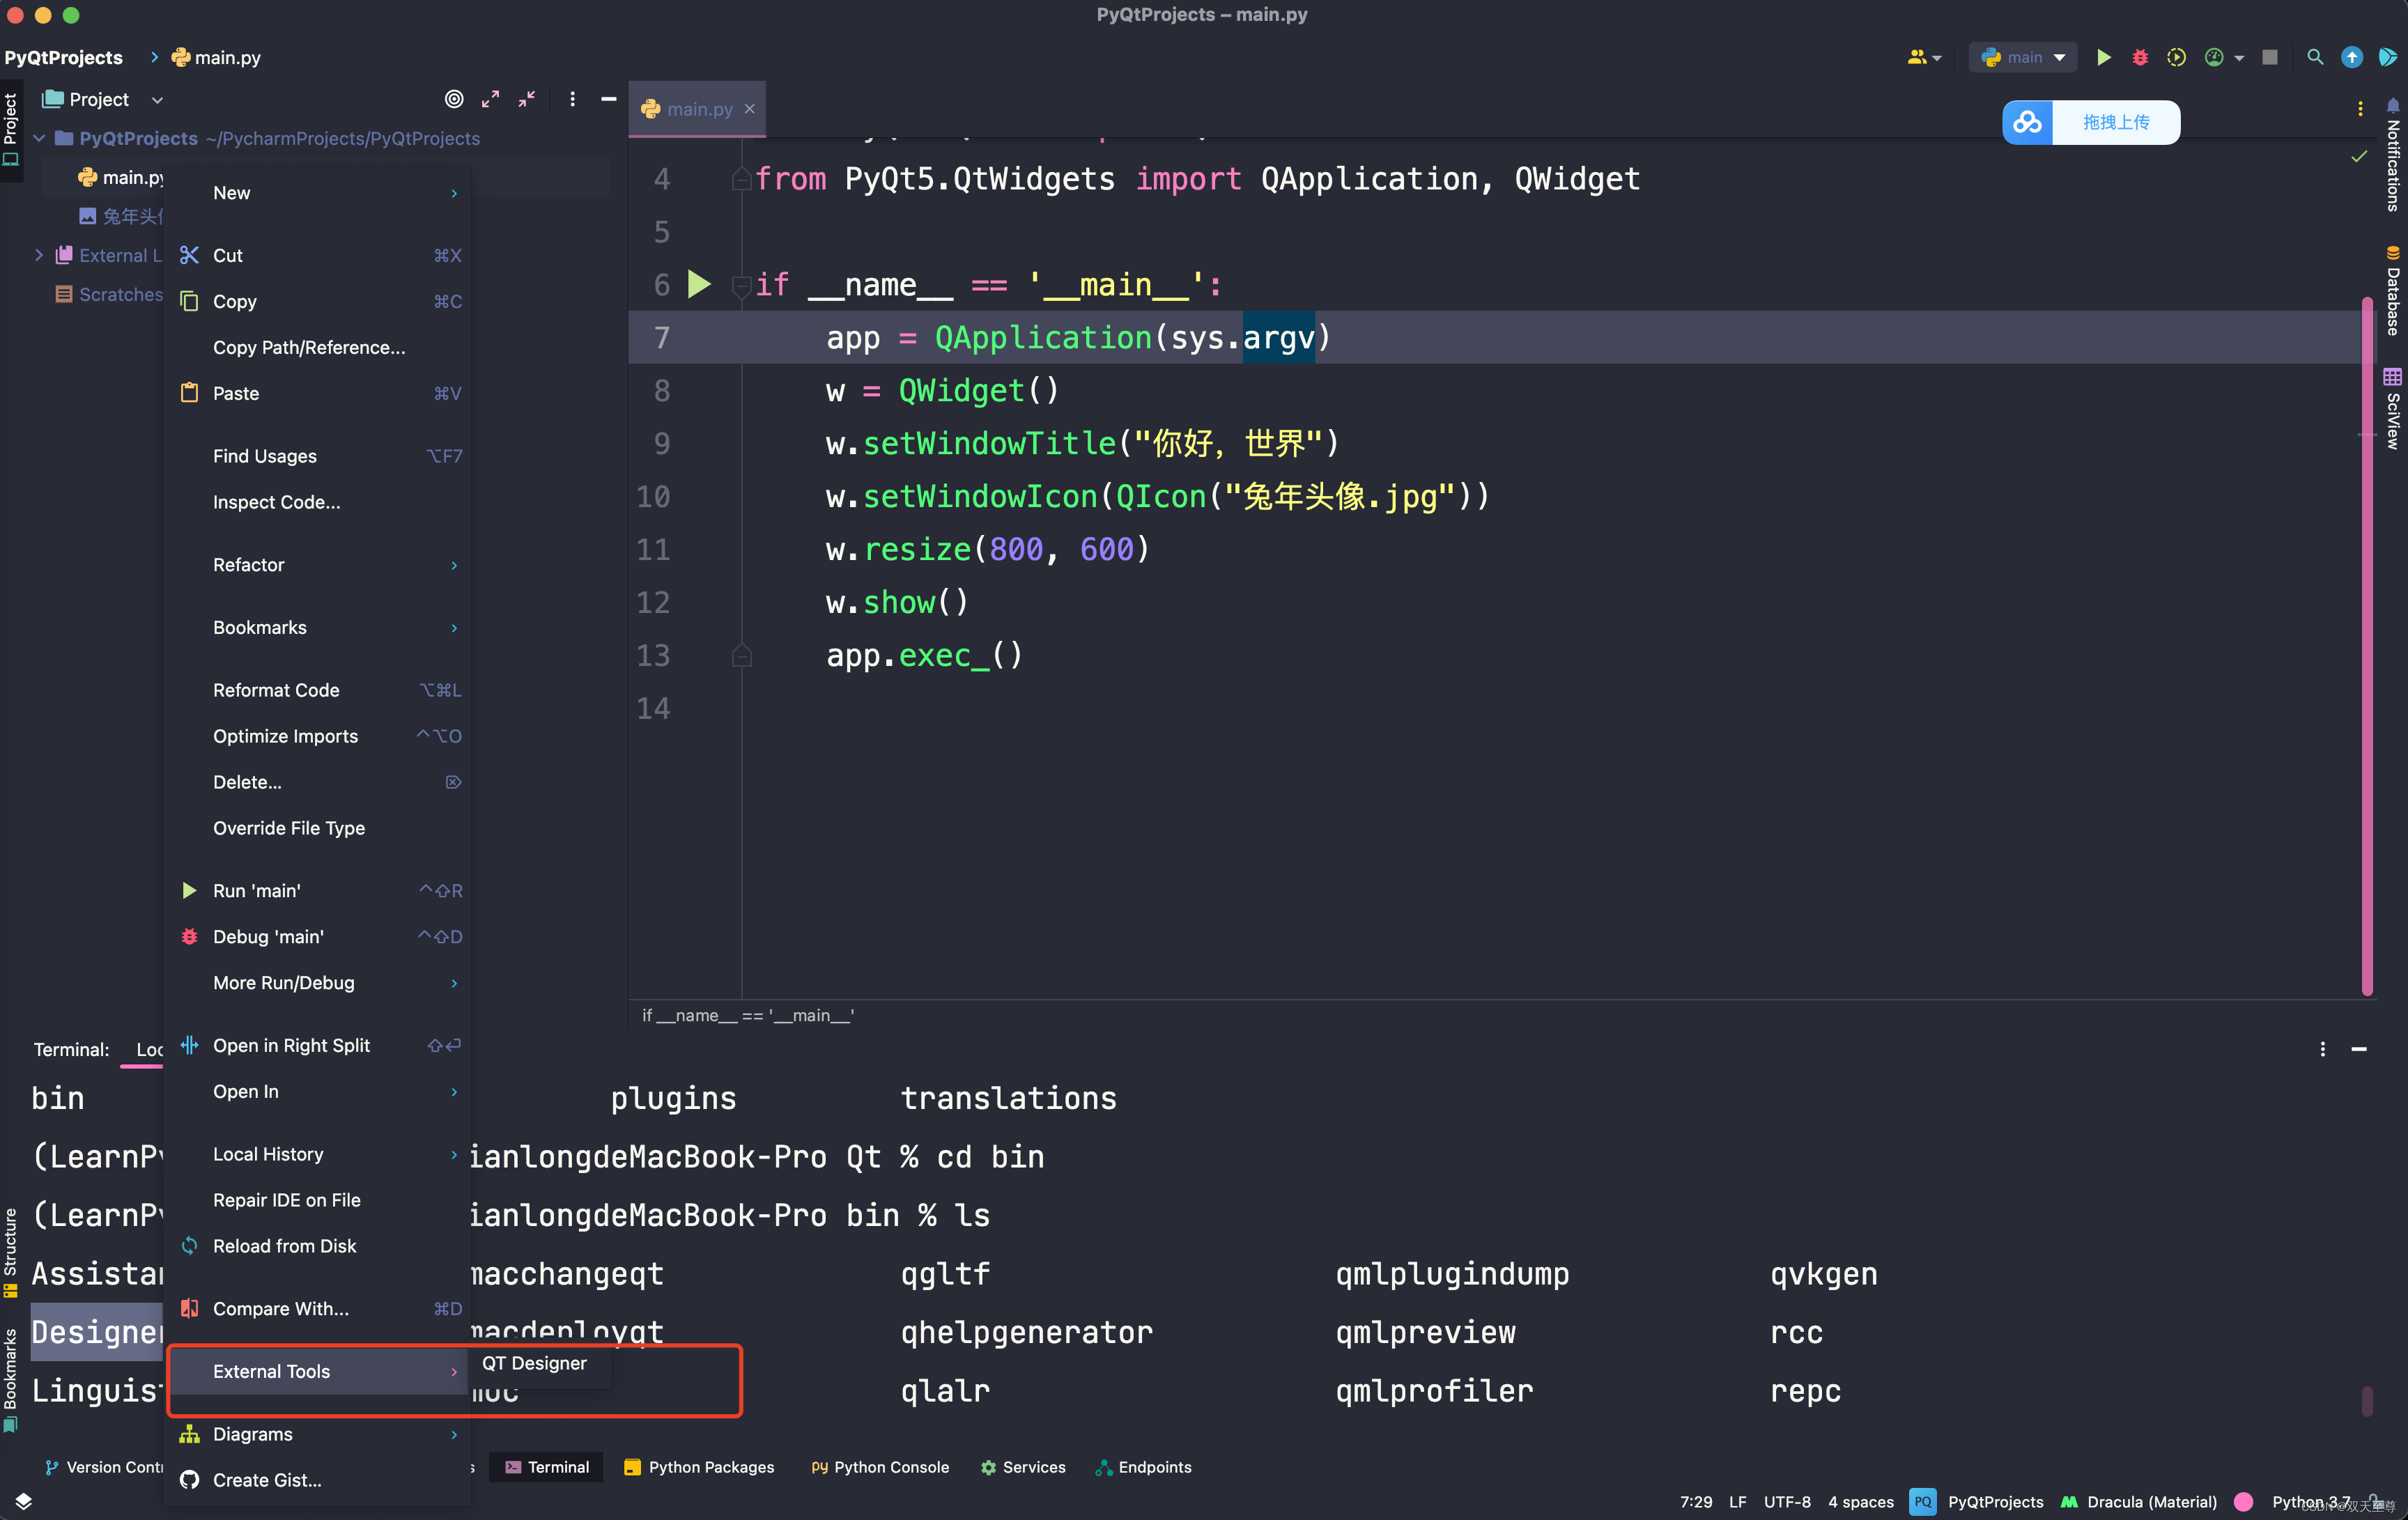Run the main configuration with the green play icon

pyautogui.click(x=2103, y=57)
